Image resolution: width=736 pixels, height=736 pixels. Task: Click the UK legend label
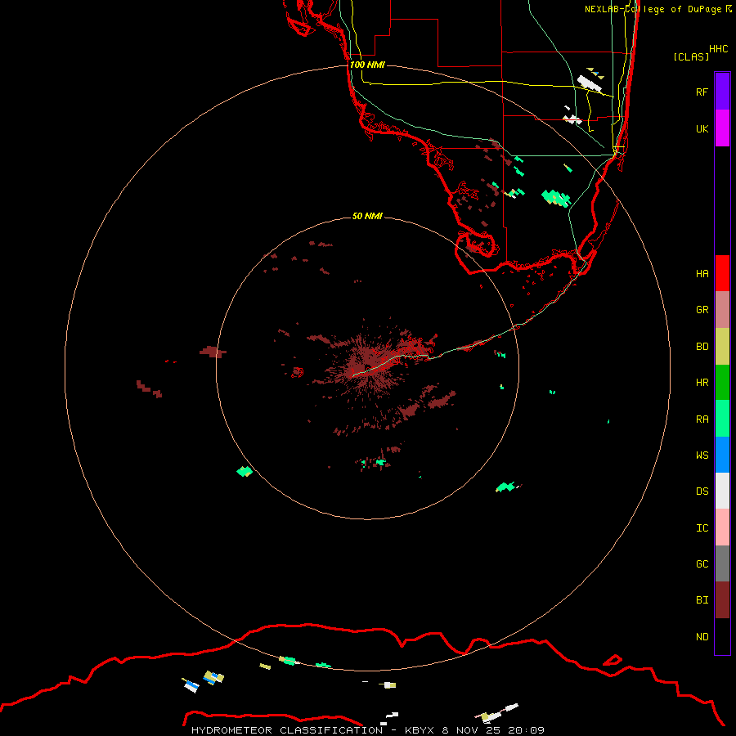pos(702,128)
